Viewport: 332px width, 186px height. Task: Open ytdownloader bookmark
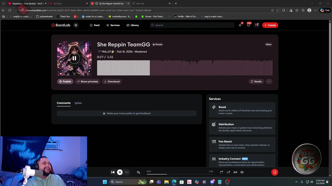coord(44,17)
